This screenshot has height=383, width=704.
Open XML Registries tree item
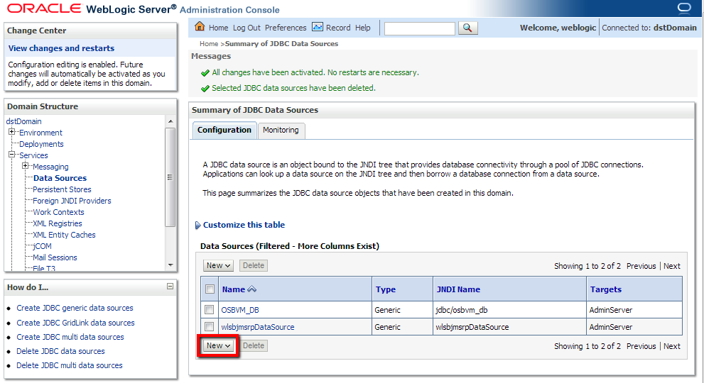58,223
